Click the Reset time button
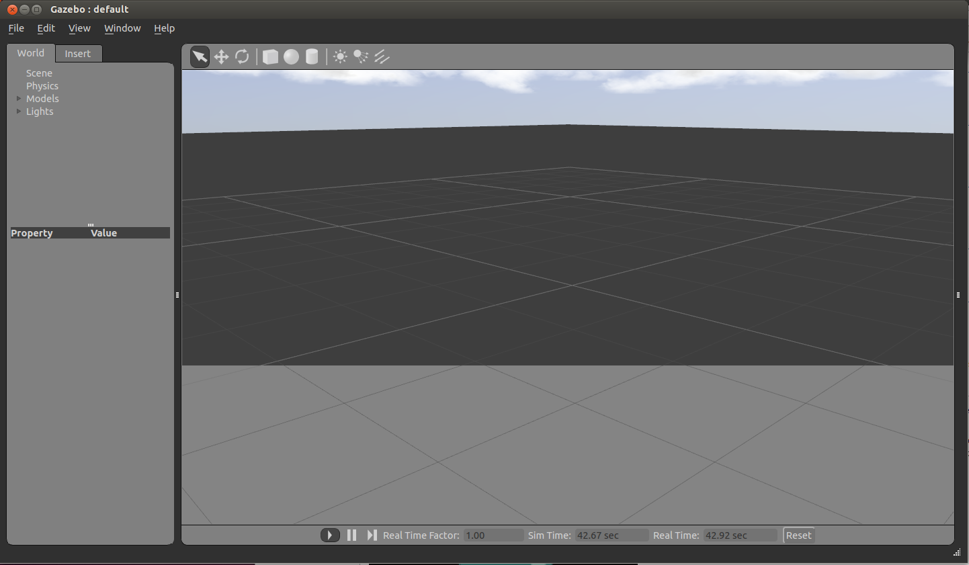This screenshot has height=565, width=969. [x=798, y=535]
